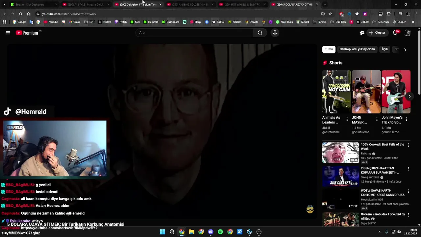421x237 pixels.
Task: Open the KickBot bookmark
Action: tap(235, 22)
